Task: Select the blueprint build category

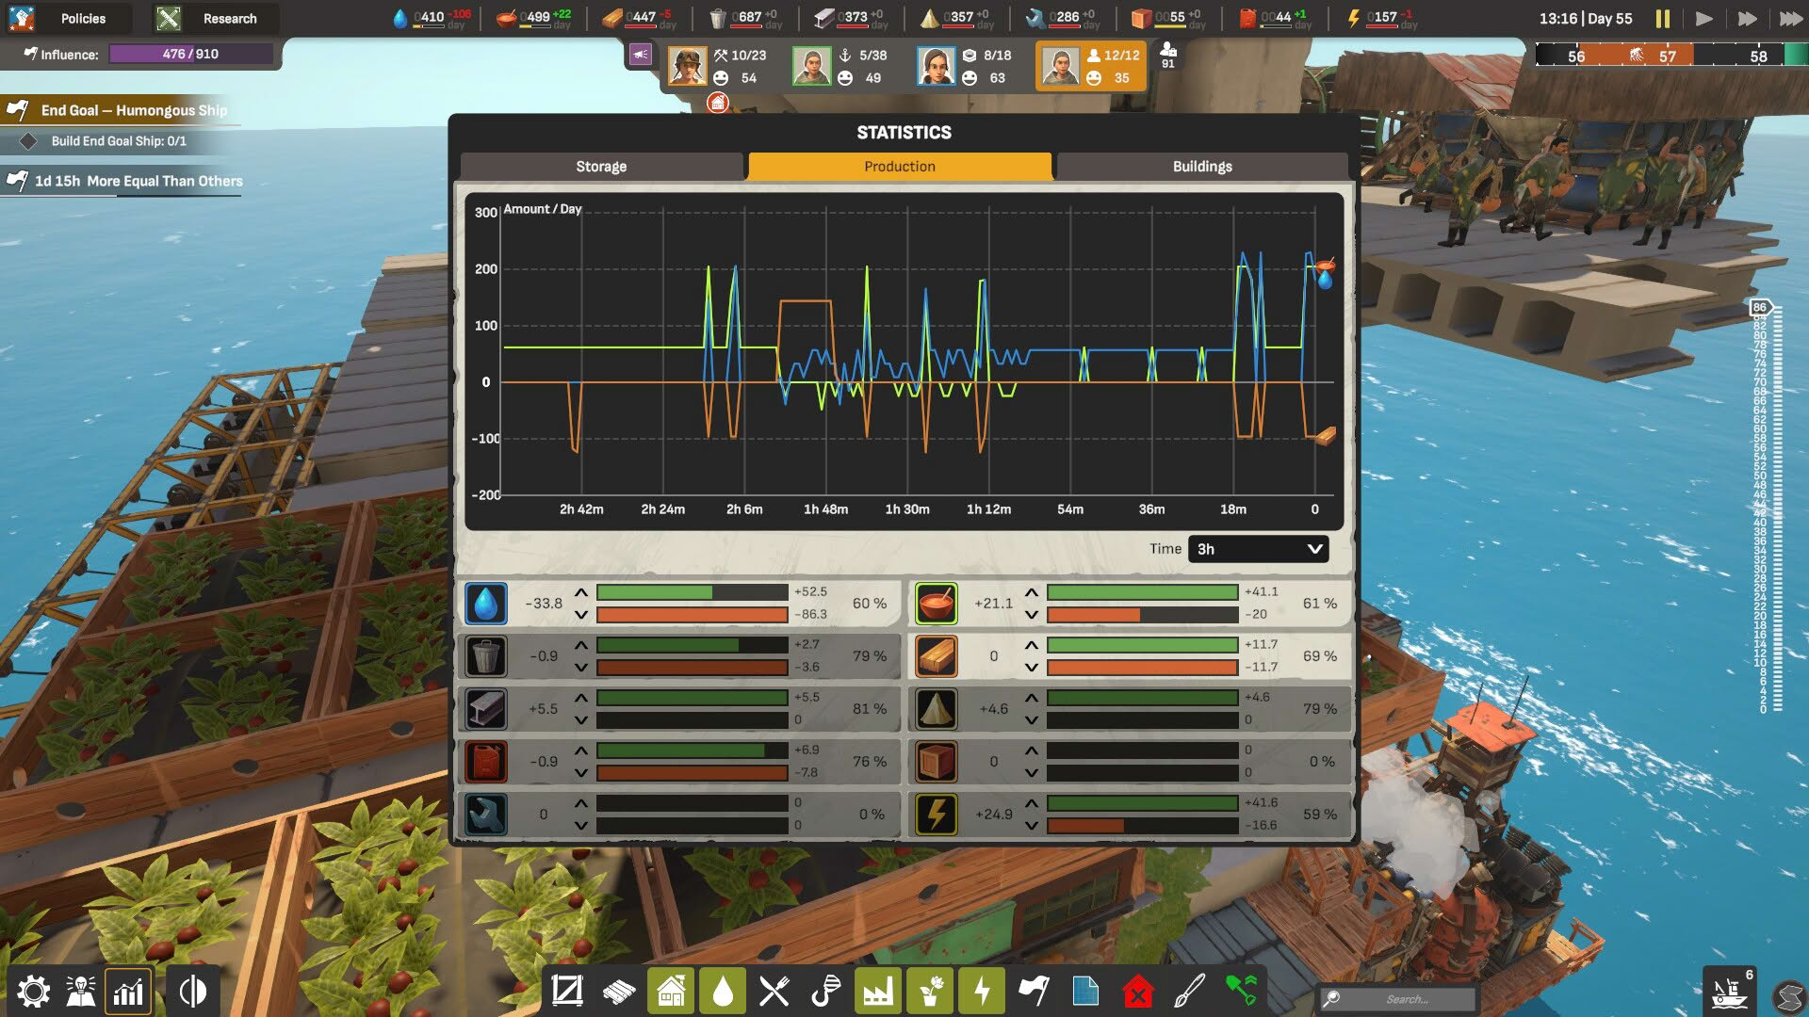Action: click(1085, 992)
